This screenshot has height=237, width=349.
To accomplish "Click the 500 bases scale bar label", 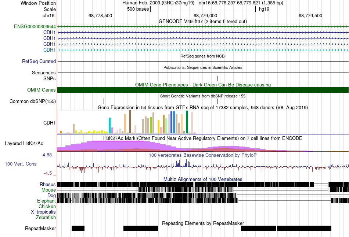I will [138, 9].
